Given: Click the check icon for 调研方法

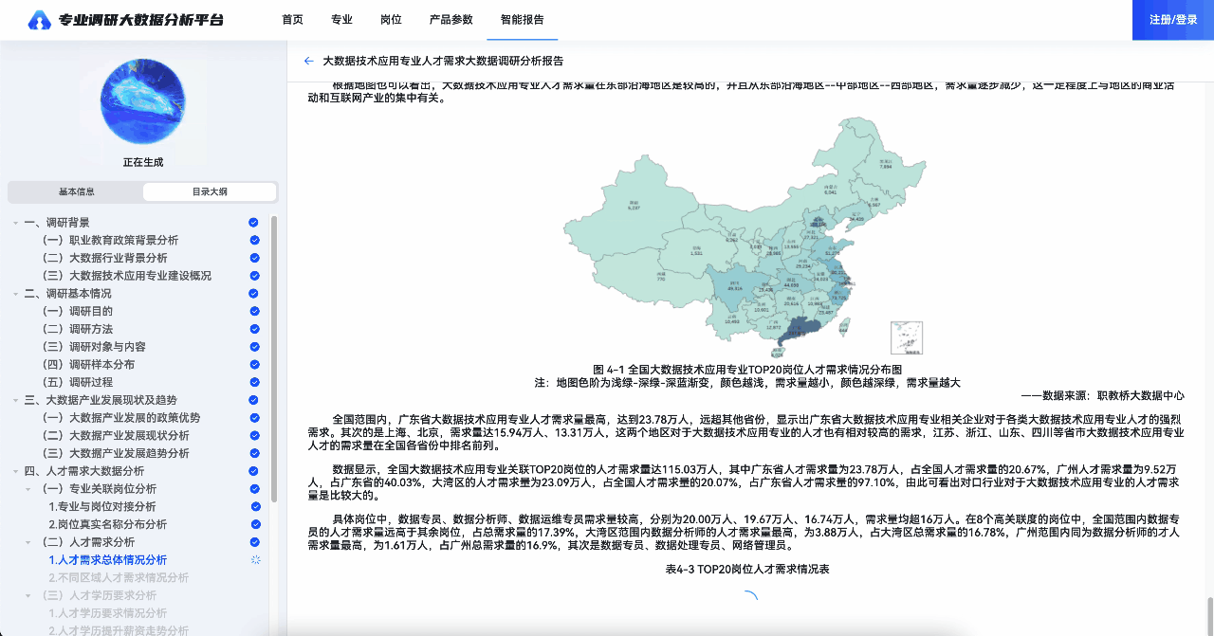Looking at the screenshot, I should (254, 329).
